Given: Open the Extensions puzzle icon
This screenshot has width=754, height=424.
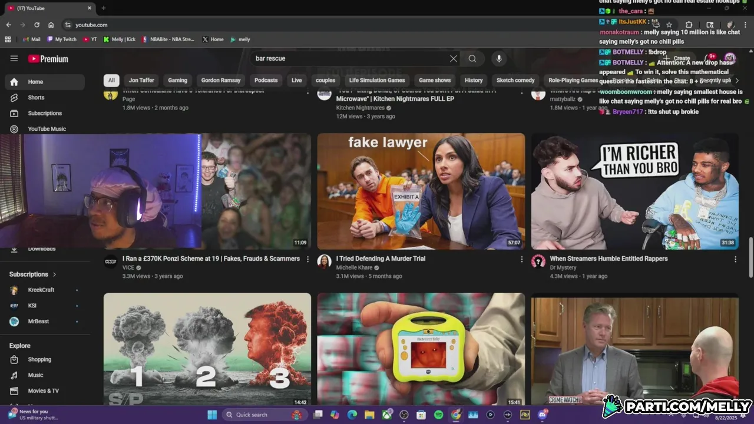Looking at the screenshot, I should tap(689, 25).
